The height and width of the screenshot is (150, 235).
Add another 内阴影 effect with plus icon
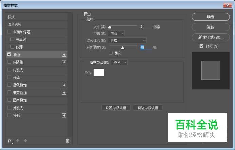point(64,62)
